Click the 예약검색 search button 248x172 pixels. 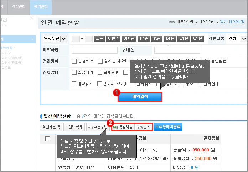click(140, 97)
